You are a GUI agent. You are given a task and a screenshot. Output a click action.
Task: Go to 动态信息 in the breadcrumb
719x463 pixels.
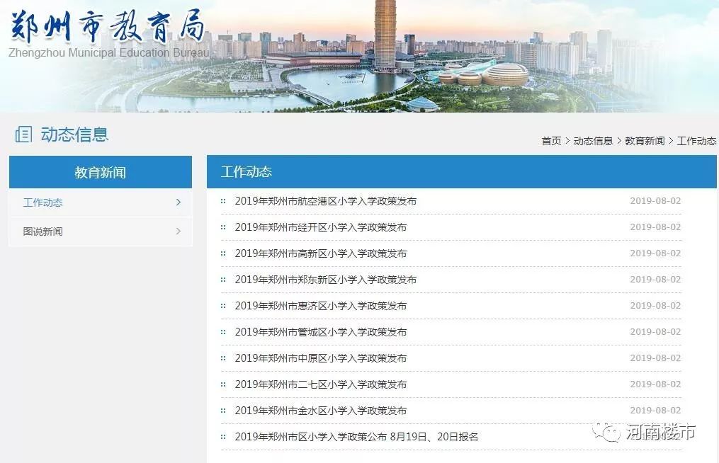coord(593,141)
